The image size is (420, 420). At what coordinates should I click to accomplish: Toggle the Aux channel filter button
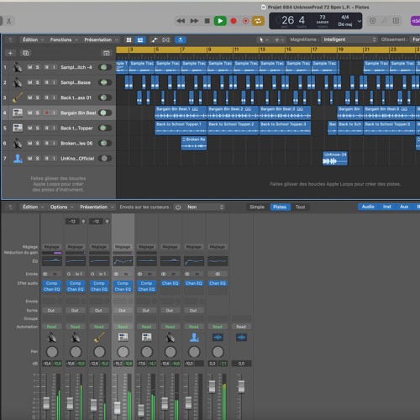(x=404, y=207)
